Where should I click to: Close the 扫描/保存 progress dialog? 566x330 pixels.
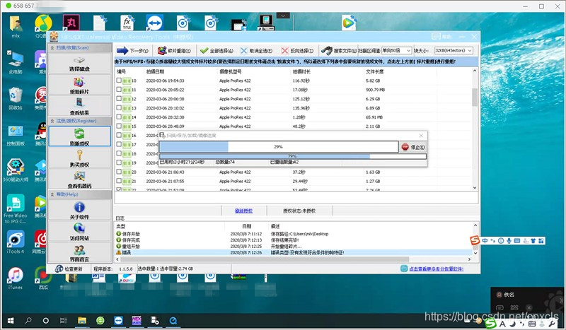[421, 136]
